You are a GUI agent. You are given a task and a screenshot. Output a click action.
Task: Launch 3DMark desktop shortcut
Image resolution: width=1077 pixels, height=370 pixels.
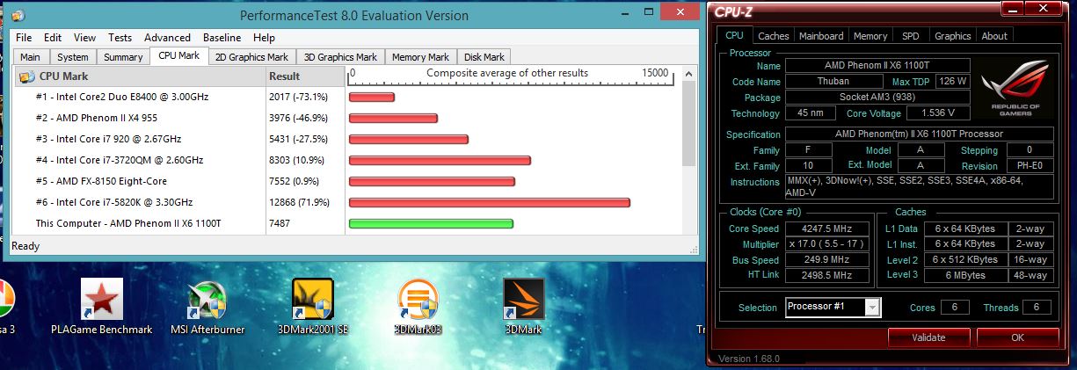pyautogui.click(x=524, y=305)
